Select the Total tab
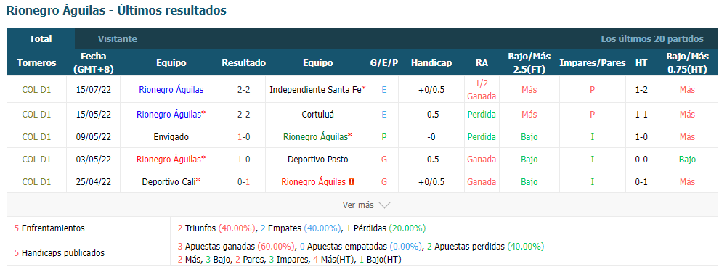 click(41, 39)
